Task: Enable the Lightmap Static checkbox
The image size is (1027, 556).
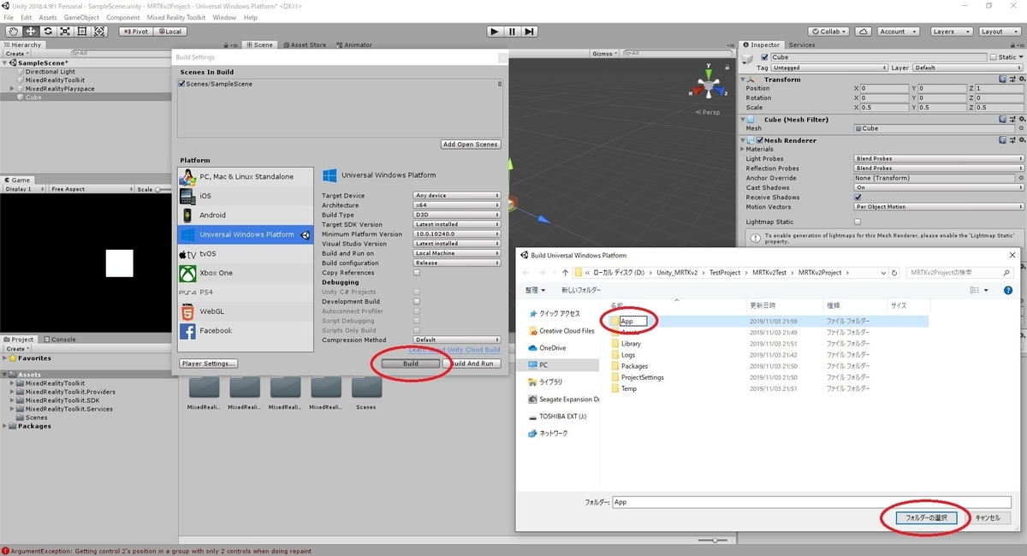Action: pyautogui.click(x=858, y=221)
